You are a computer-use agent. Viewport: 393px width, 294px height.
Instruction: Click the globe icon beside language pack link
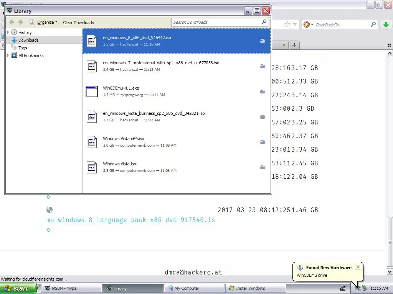[x=50, y=210]
